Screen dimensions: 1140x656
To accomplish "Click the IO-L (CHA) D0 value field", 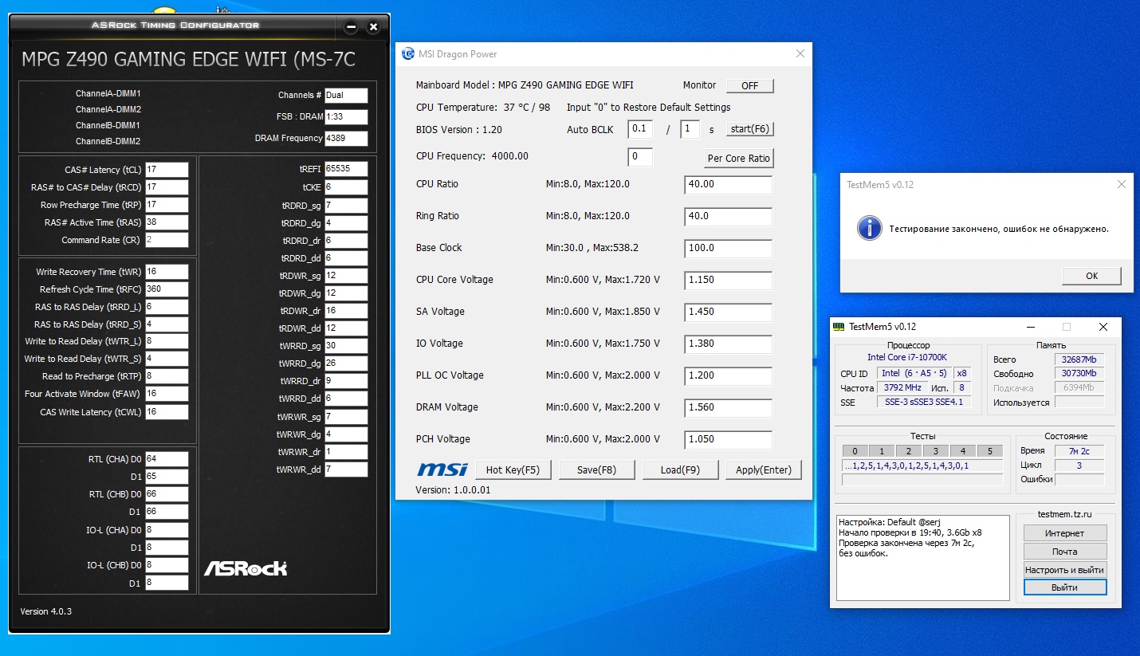I will (167, 530).
